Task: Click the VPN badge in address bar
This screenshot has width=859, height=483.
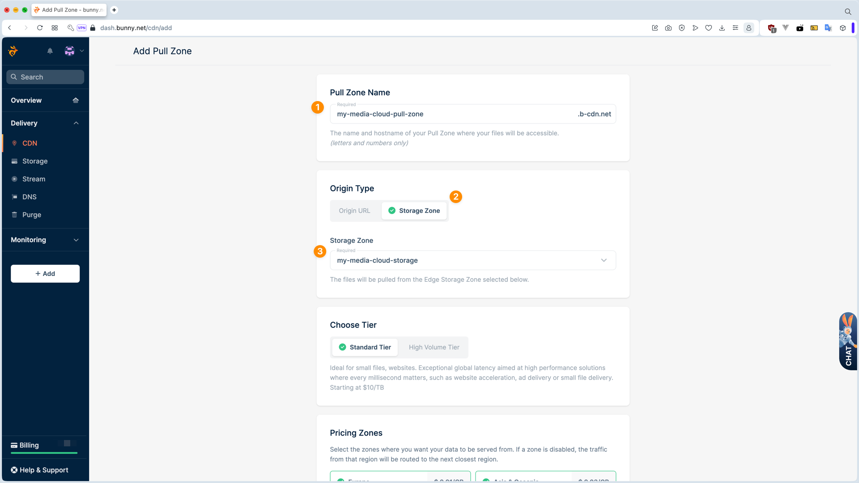Action: pos(81,28)
